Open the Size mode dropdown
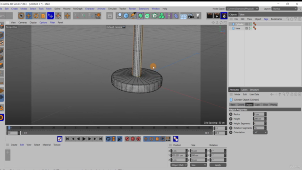 pyautogui.click(x=198, y=165)
